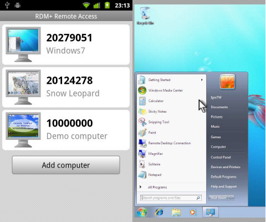Click the Getting Started icon
The width and height of the screenshot is (266, 222).
[x=142, y=80]
